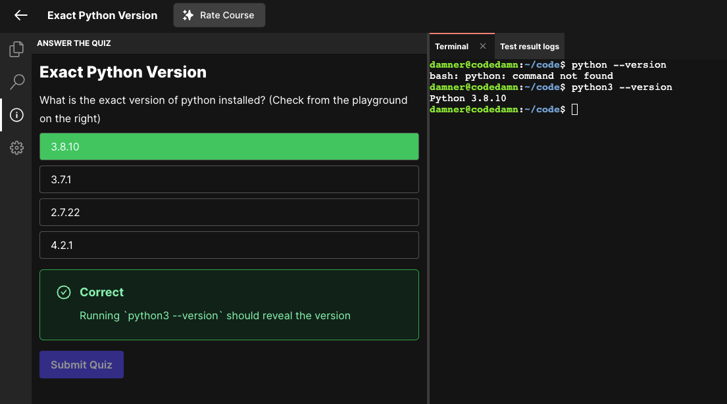Viewport: 727px width, 404px height.
Task: Click the Exact Python Version header title
Action: 102,15
